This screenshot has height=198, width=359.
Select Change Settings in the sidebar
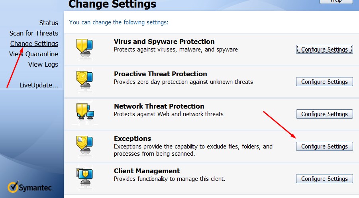(34, 44)
